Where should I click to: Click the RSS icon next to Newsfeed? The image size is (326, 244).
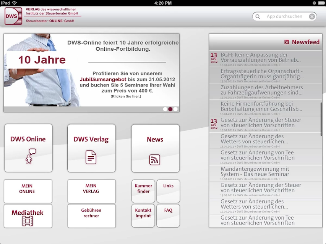(x=287, y=42)
